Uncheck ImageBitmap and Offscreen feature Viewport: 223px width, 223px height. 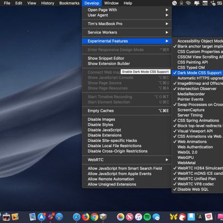point(197,84)
